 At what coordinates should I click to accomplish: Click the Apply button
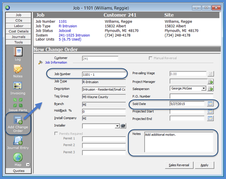(205, 165)
